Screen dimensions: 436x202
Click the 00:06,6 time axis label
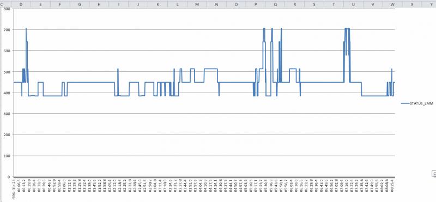click(19, 186)
